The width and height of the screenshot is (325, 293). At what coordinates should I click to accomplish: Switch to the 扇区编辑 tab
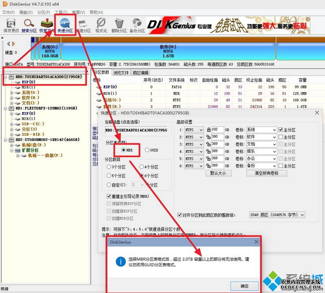pos(140,73)
